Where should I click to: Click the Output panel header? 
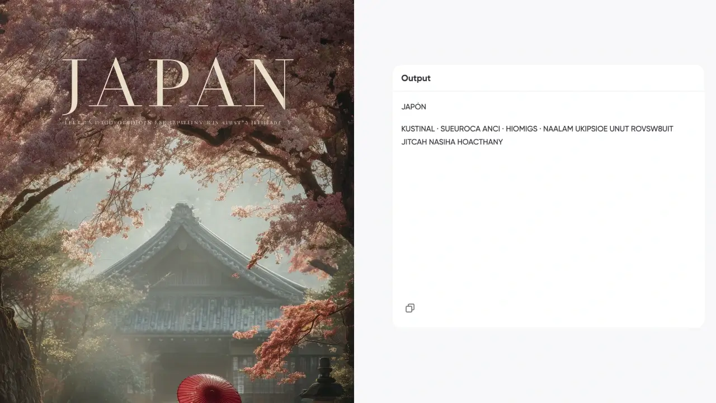(x=416, y=78)
